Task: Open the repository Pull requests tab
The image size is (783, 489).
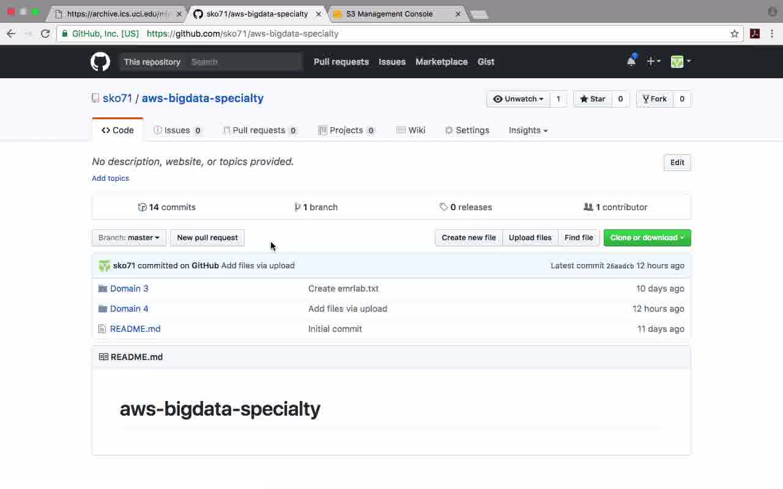Action: 260,130
